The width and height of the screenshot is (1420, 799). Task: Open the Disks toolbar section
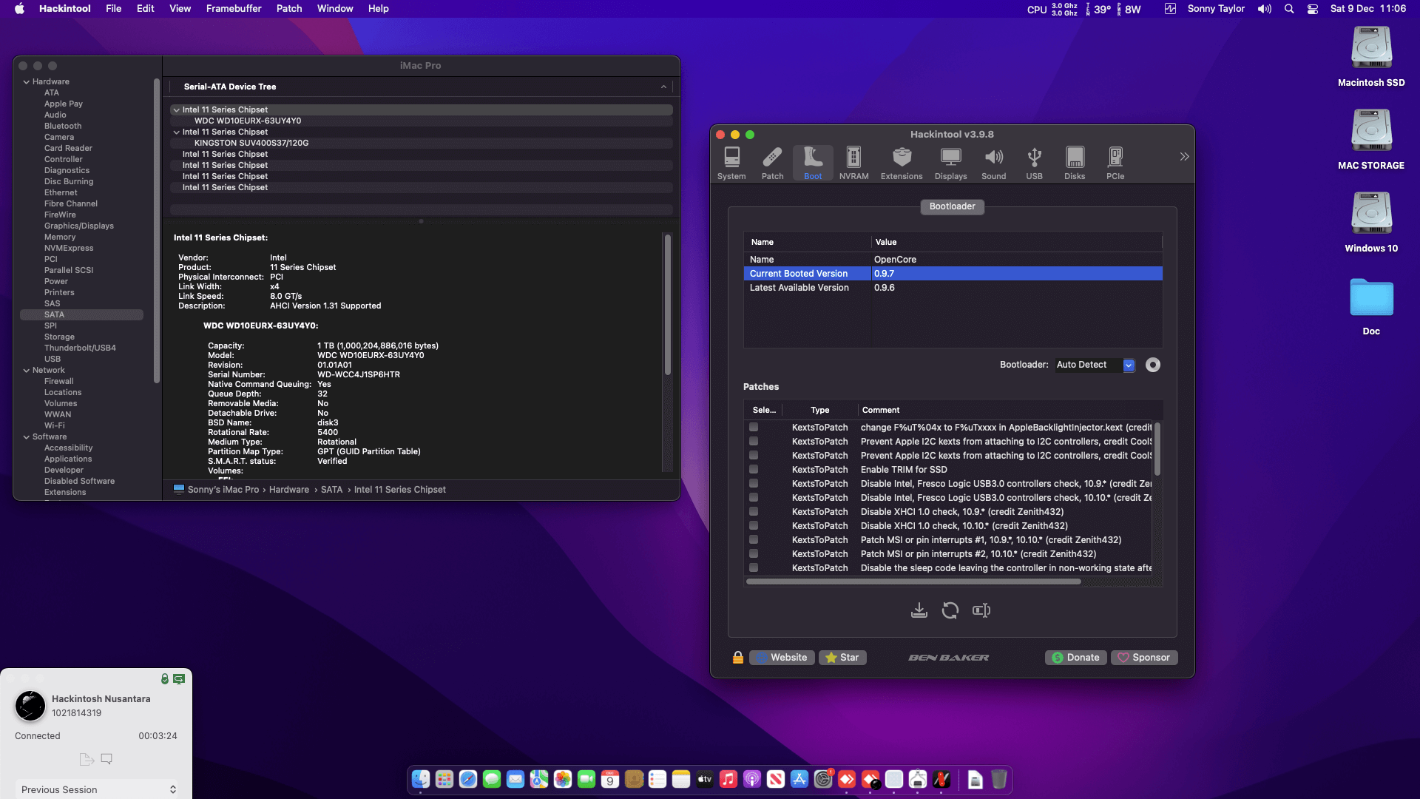click(1074, 163)
